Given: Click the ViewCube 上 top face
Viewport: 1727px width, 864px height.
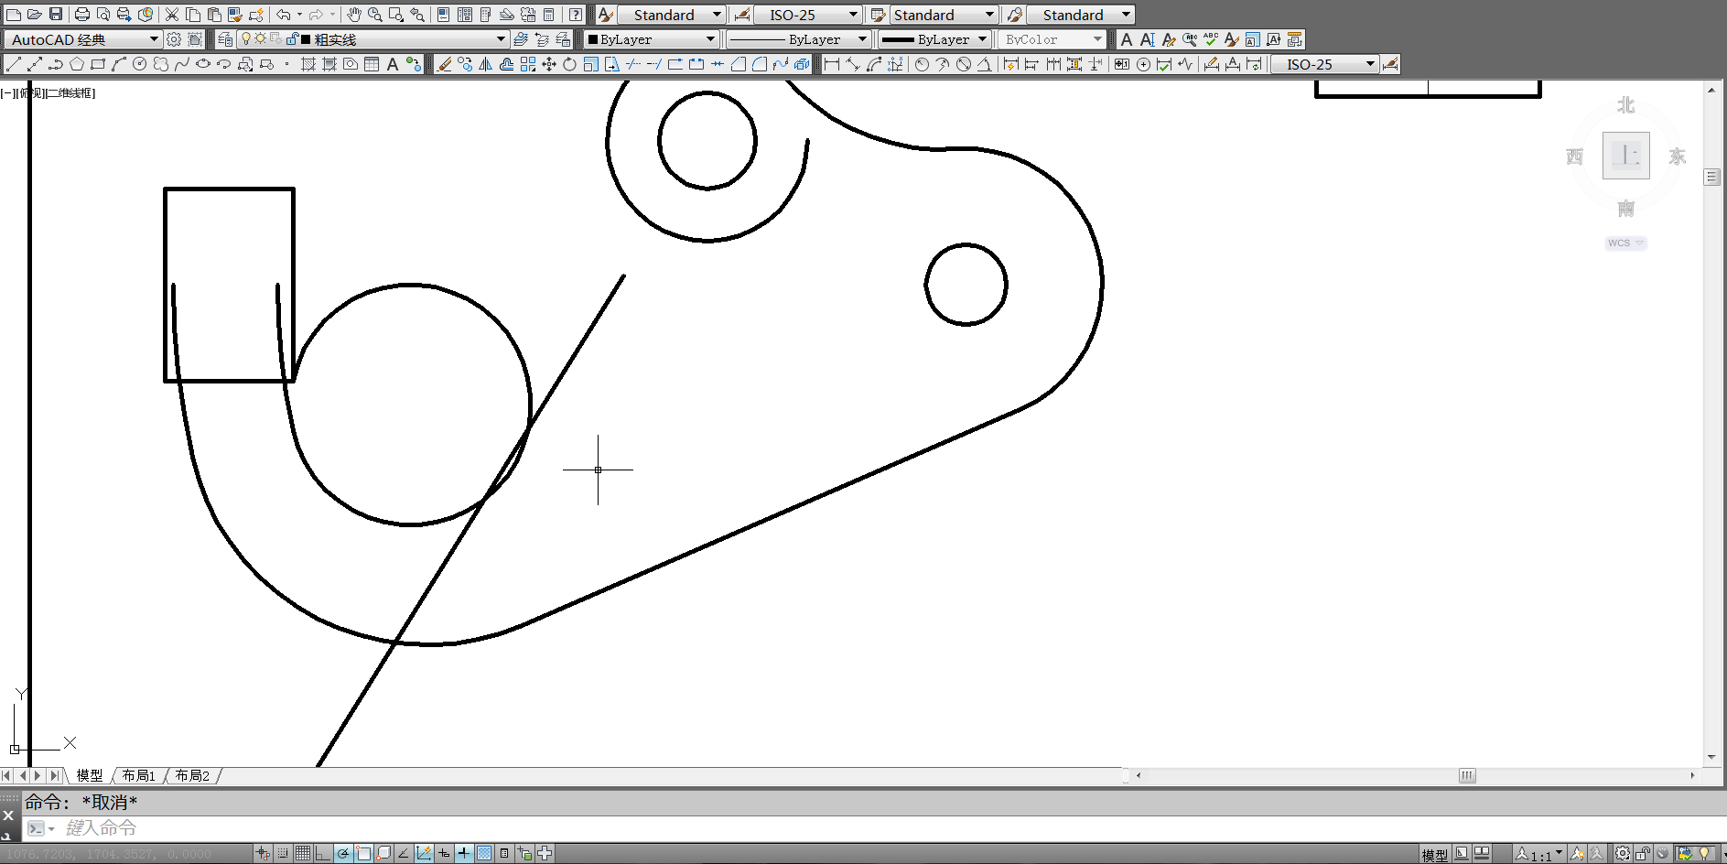Looking at the screenshot, I should coord(1625,155).
